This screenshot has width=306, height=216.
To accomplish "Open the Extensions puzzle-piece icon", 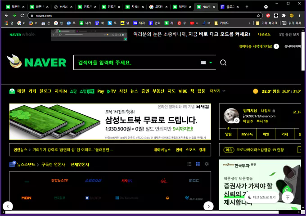I will click(283, 15).
